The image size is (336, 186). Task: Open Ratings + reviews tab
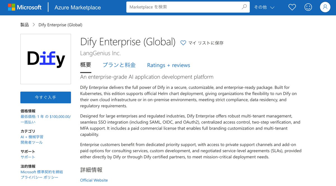(169, 65)
